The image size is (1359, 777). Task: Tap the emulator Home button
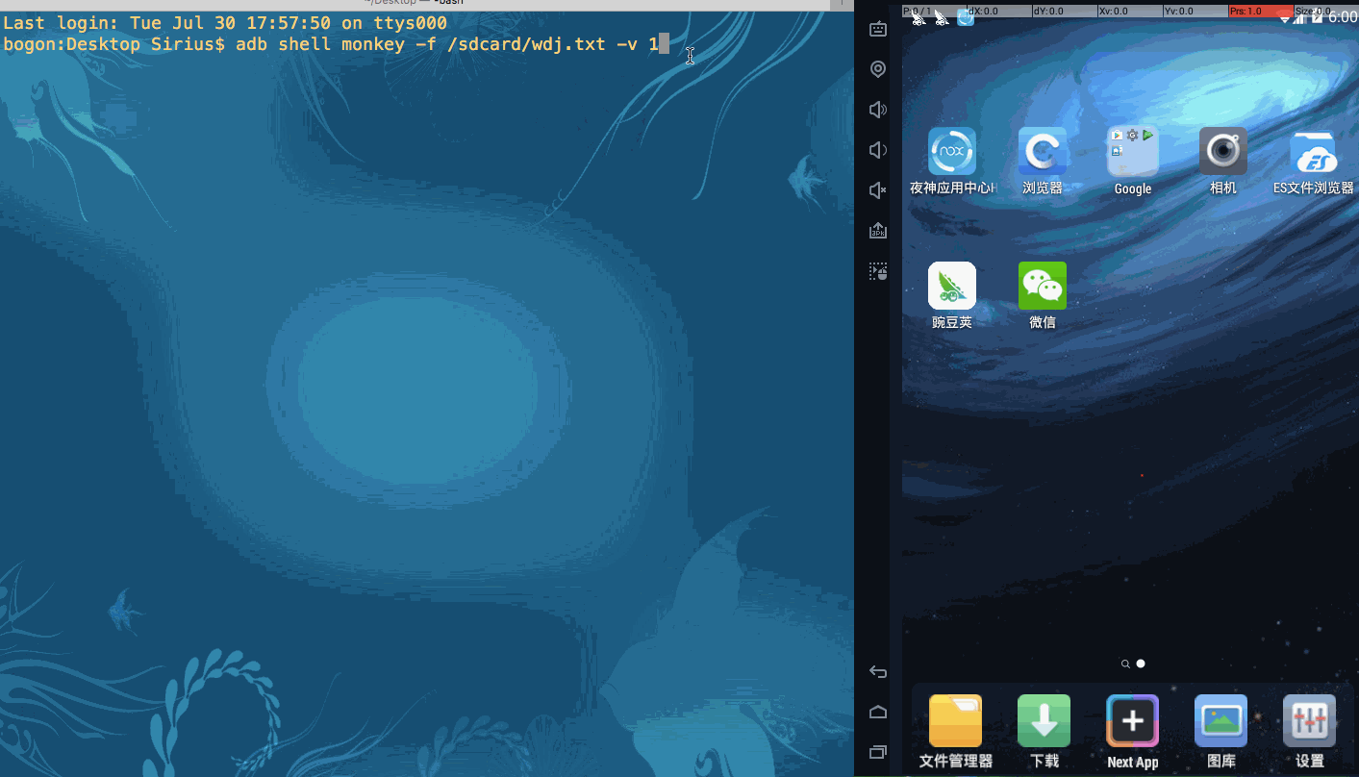pos(878,712)
